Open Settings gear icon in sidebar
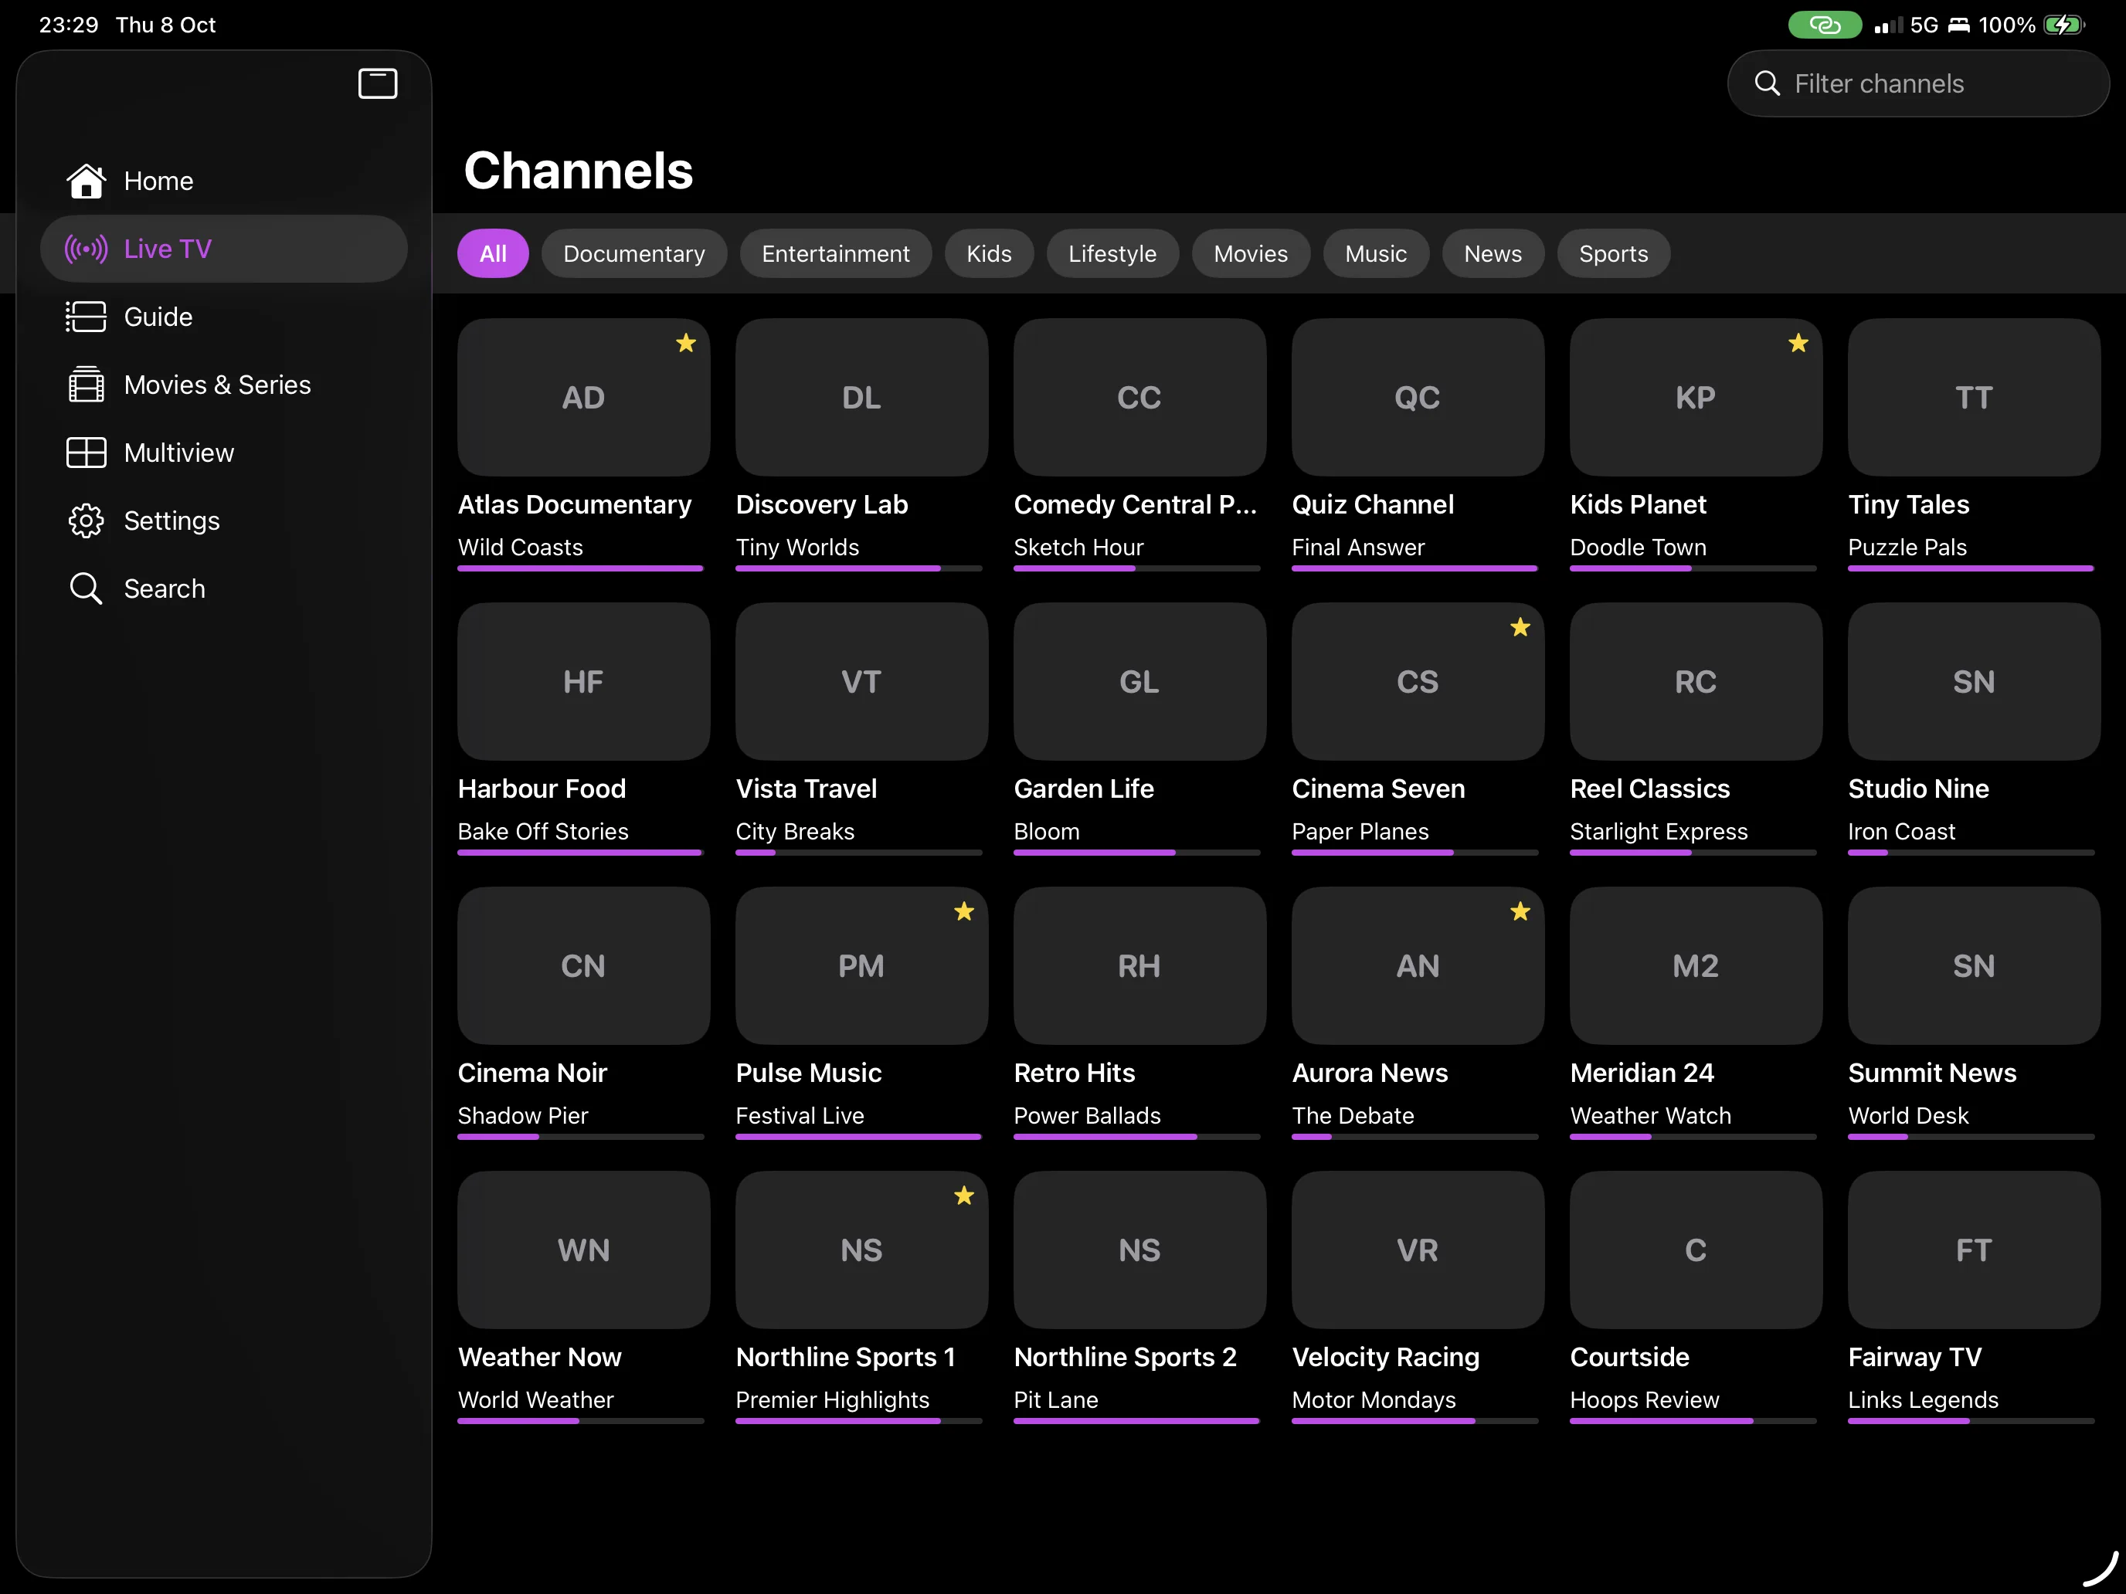This screenshot has width=2126, height=1594. point(87,521)
